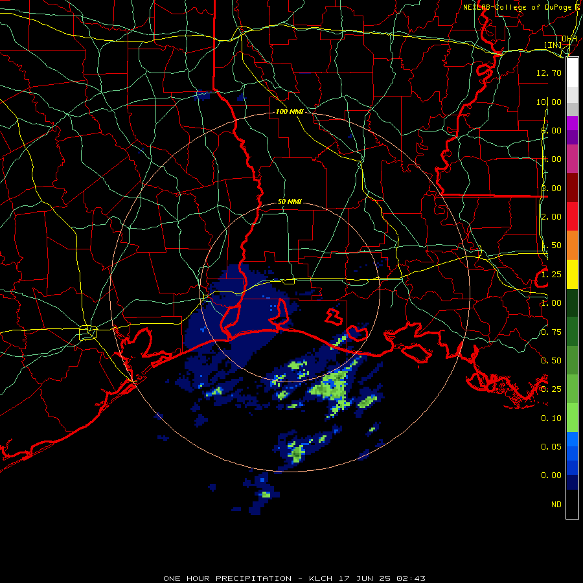
Task: Click the 50 NMI range ring label
Action: [290, 201]
